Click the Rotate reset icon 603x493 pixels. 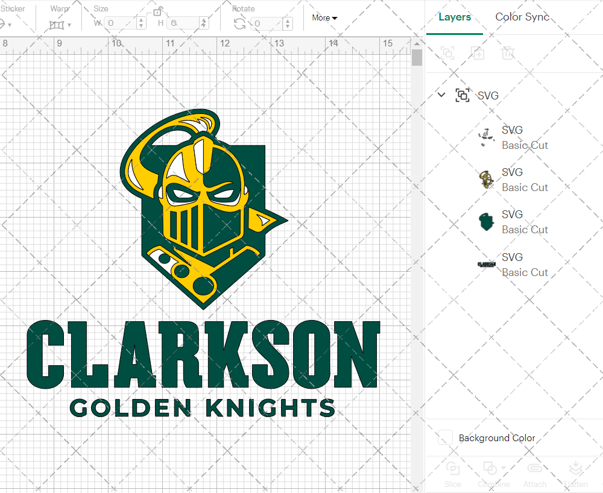pos(239,22)
